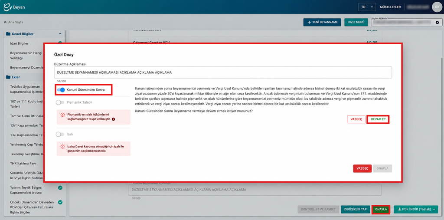Collapse the Genel Bilgiler section arrow
The height and width of the screenshot is (220, 444).
[x=60, y=34]
